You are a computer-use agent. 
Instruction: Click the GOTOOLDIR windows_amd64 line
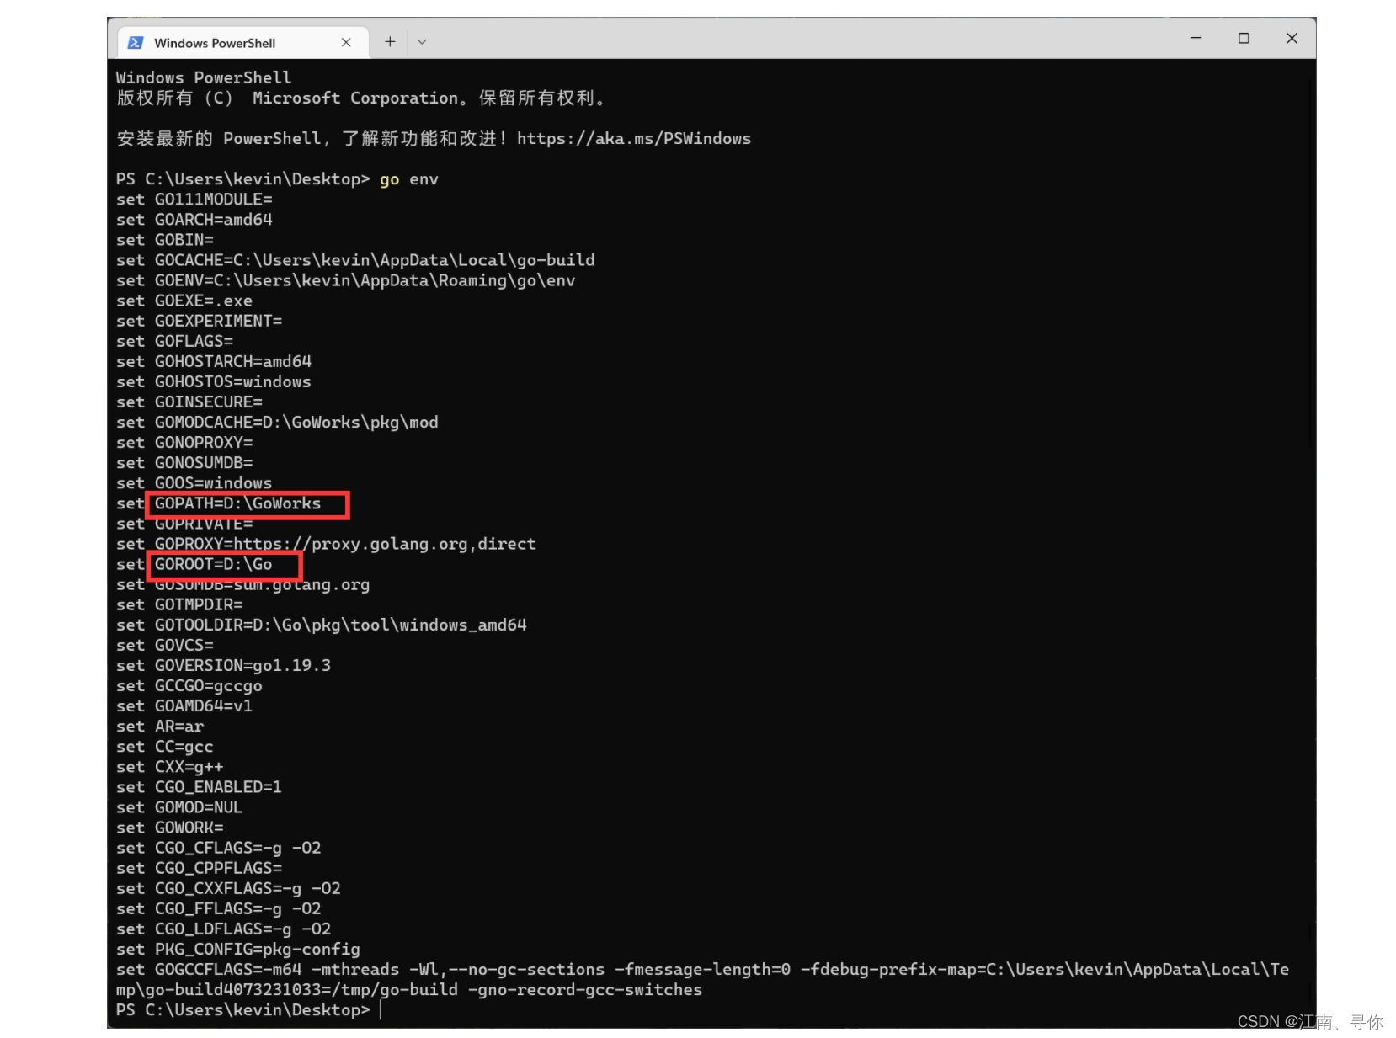322,625
